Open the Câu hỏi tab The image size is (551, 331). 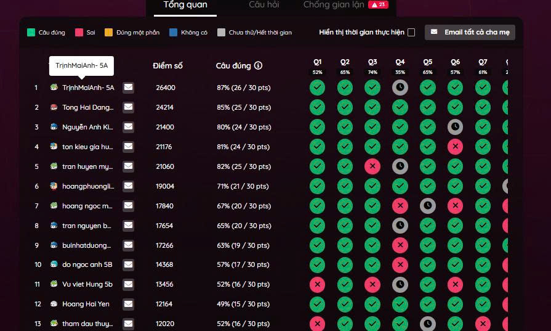[x=264, y=6]
